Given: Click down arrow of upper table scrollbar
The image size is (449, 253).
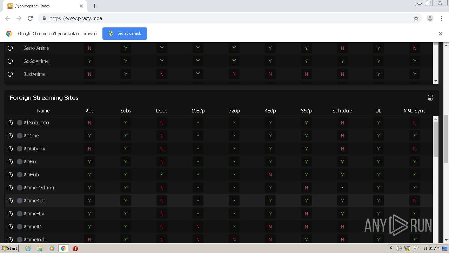Looking at the screenshot, I should 436,81.
